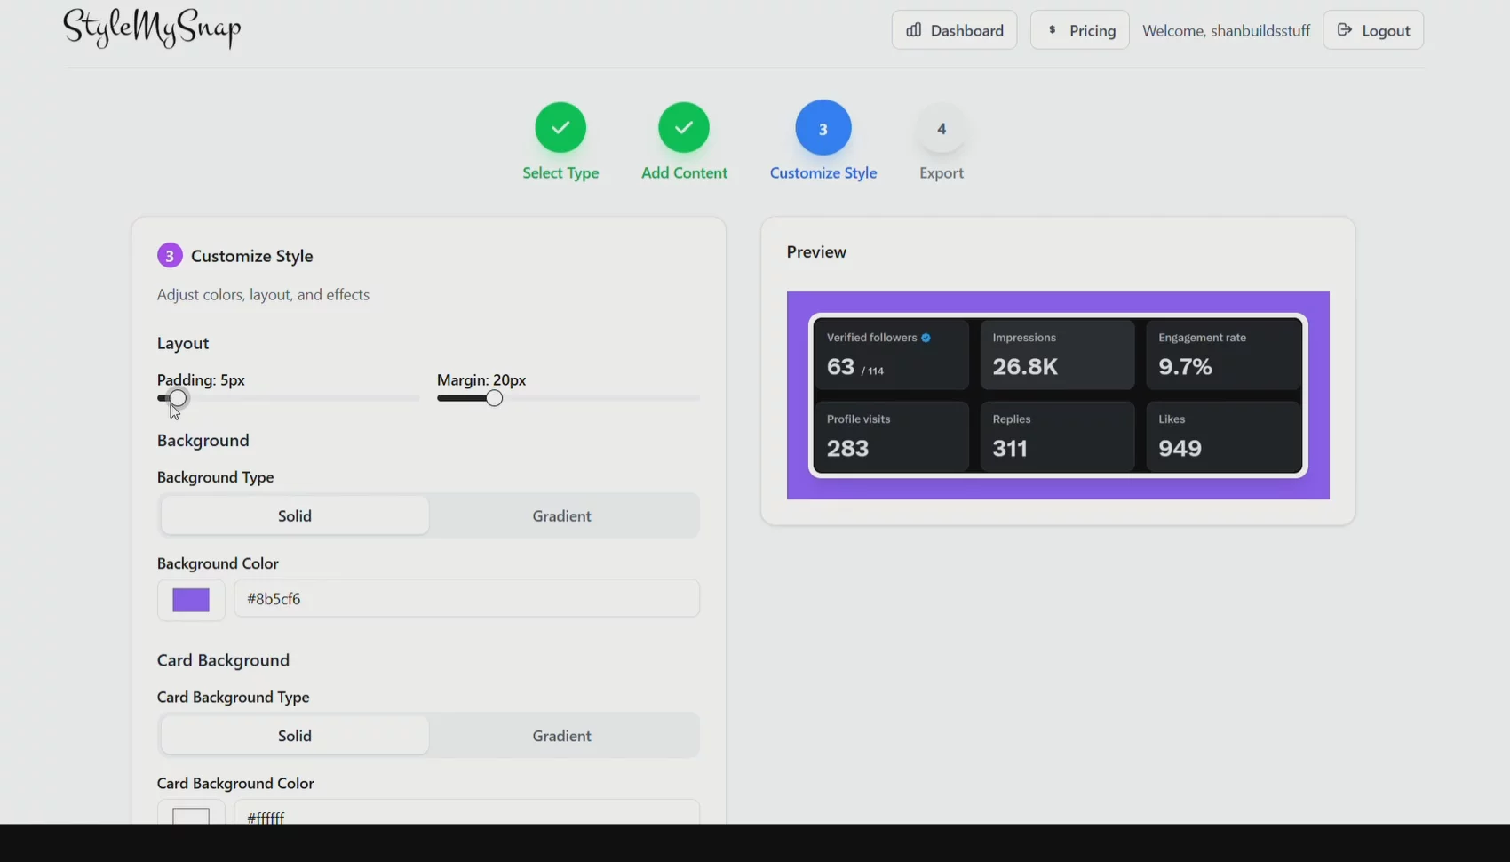Click the background color hex field

point(465,599)
